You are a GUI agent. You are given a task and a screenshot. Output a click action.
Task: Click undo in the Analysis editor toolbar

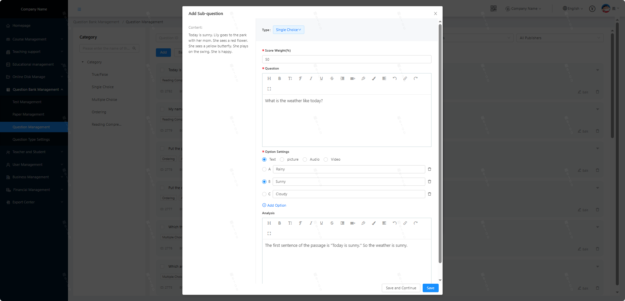tap(395, 223)
